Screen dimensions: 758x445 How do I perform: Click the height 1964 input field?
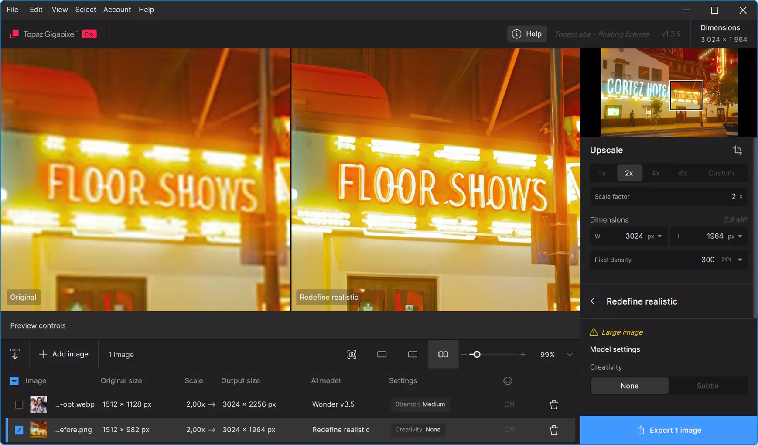(x=709, y=236)
